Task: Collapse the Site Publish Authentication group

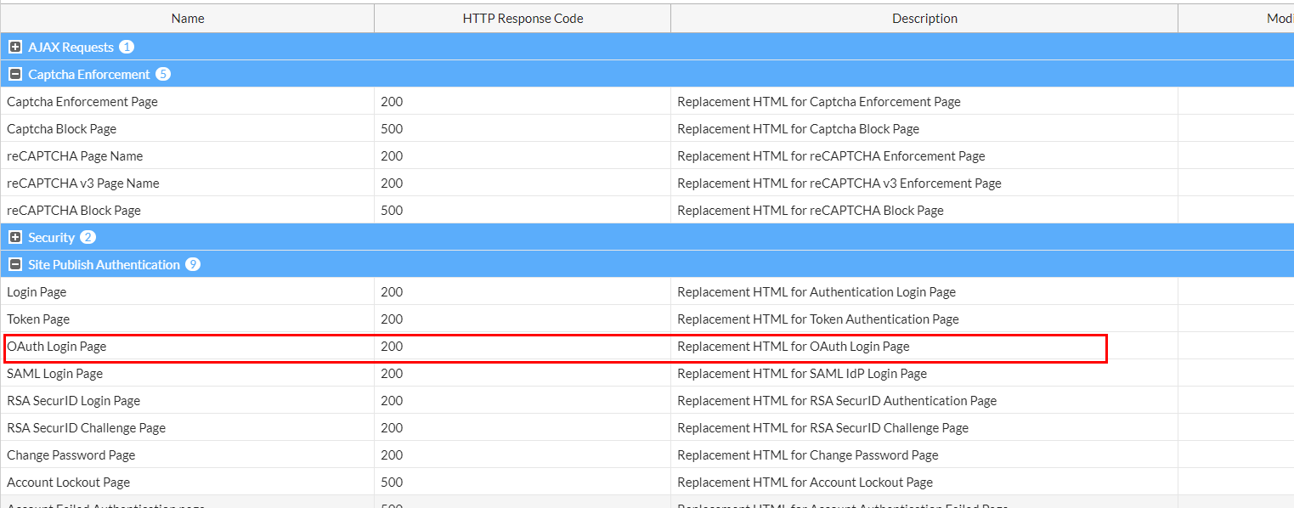Action: tap(15, 265)
